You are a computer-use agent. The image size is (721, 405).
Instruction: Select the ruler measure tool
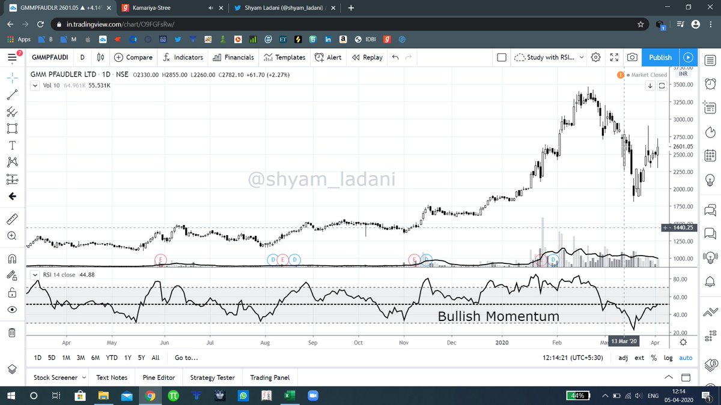(x=11, y=218)
